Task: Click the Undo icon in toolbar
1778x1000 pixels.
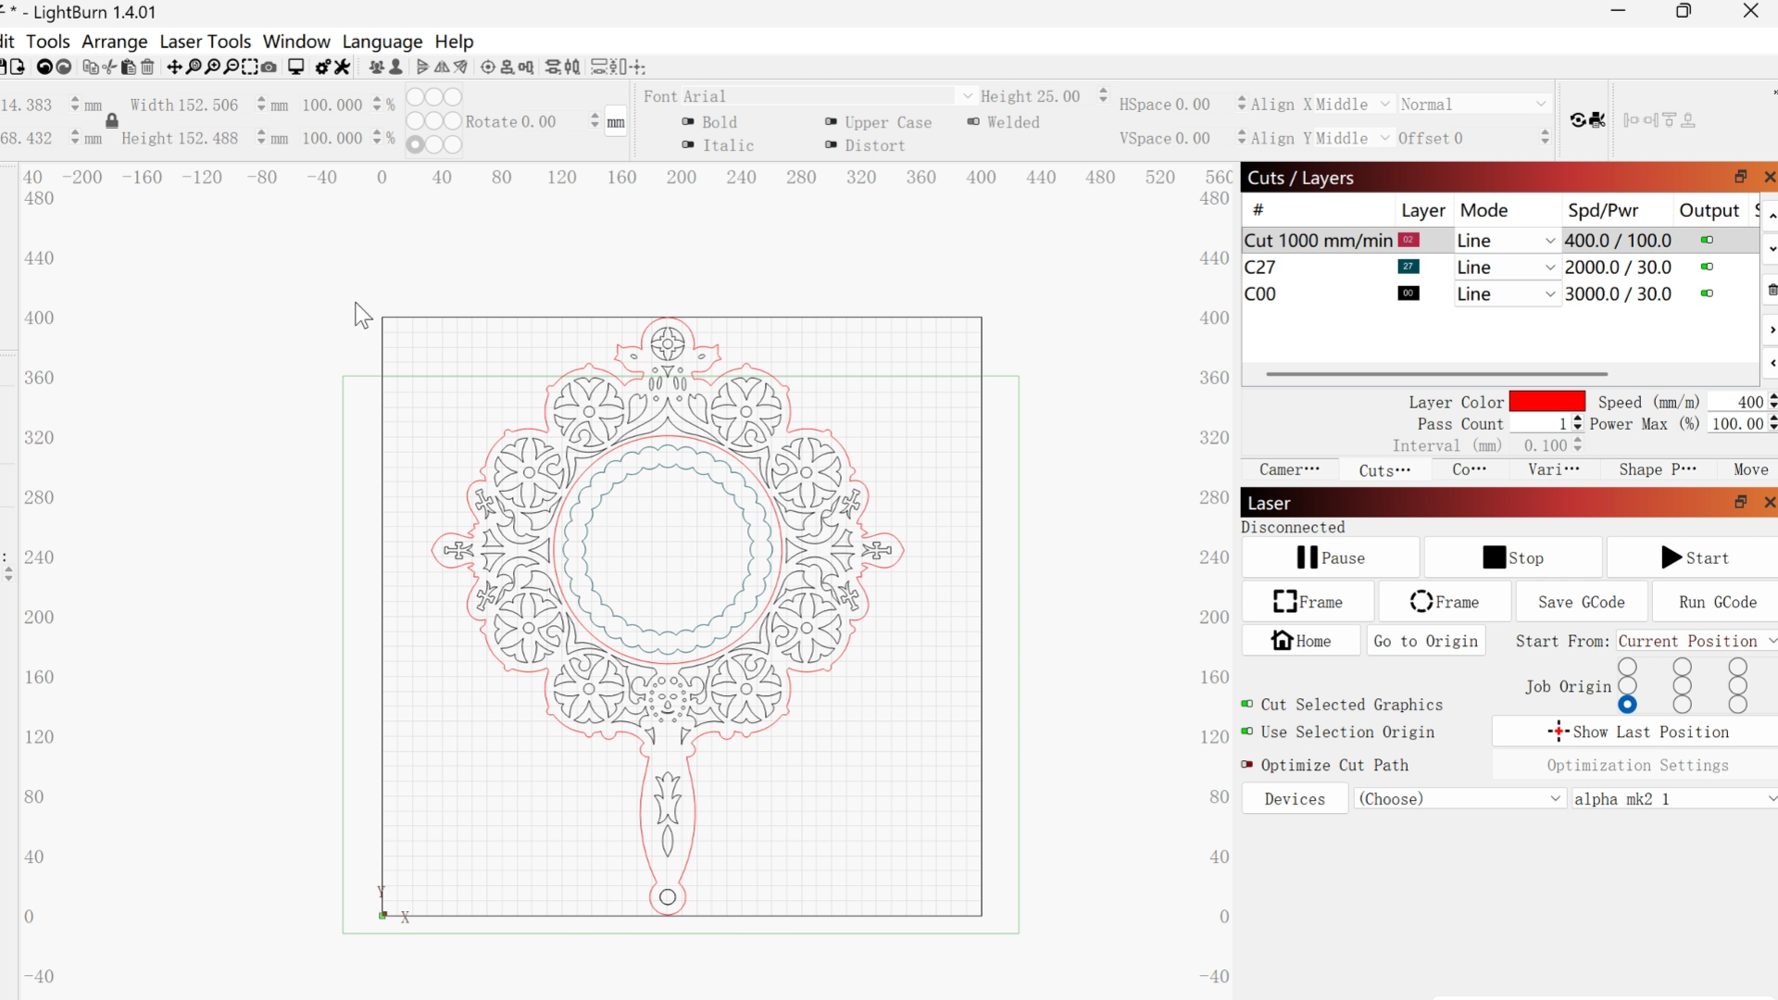Action: [44, 67]
